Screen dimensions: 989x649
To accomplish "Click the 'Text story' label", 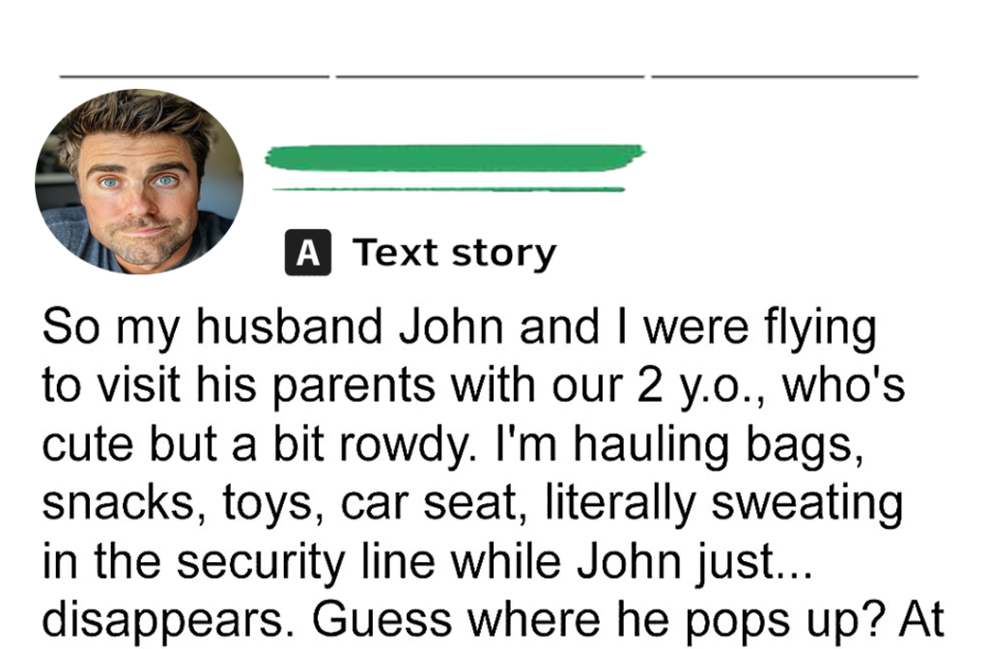I will tap(454, 254).
